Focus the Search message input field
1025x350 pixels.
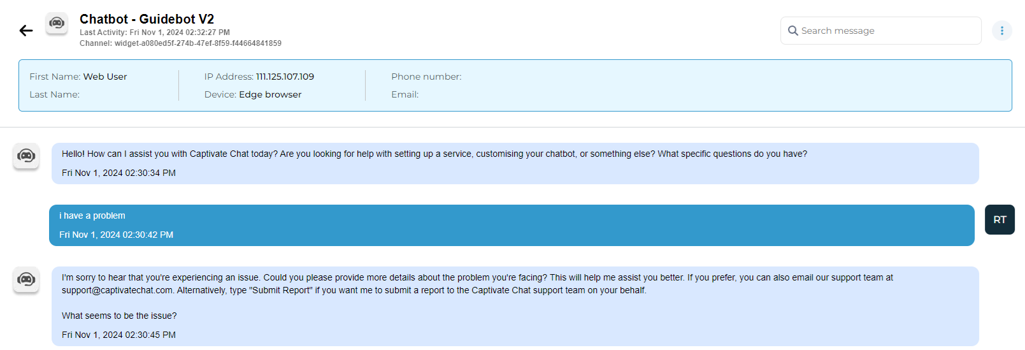coord(885,31)
